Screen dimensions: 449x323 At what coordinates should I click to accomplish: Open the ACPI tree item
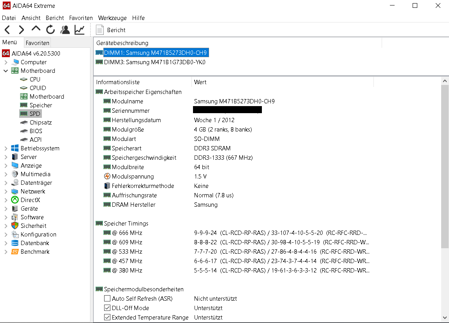click(31, 139)
